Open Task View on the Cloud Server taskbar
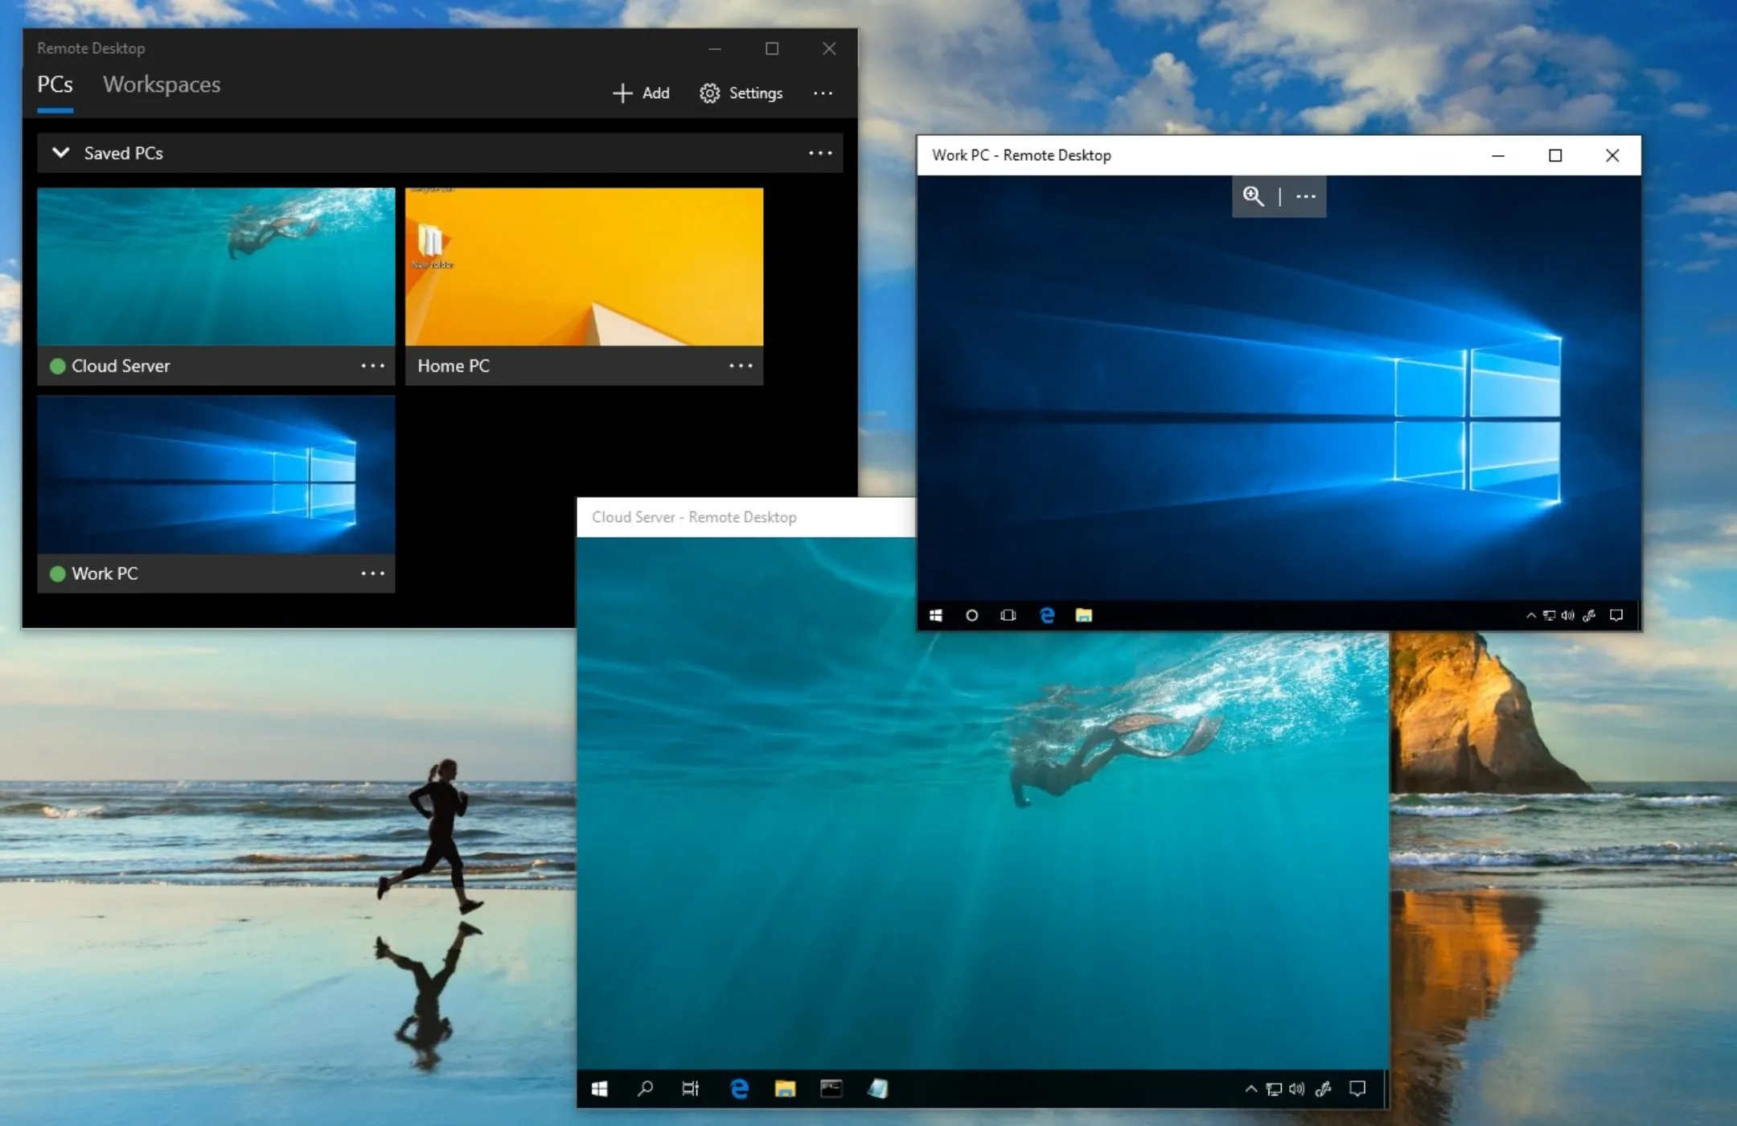1737x1126 pixels. pos(691,1088)
